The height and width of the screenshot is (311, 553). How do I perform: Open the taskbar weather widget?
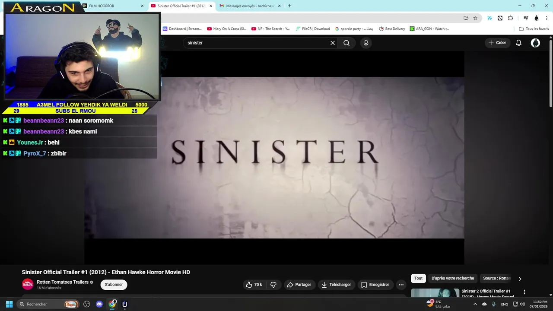[x=439, y=304]
